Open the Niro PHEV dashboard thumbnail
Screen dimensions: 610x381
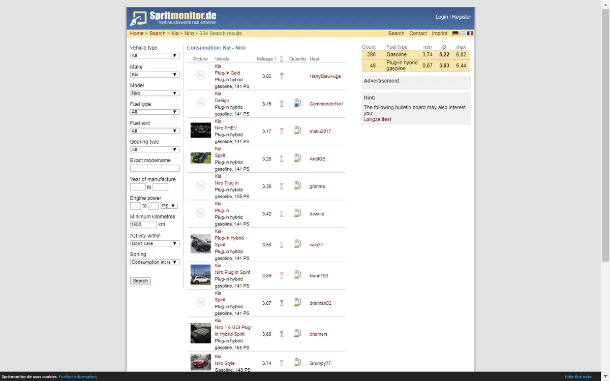[200, 130]
